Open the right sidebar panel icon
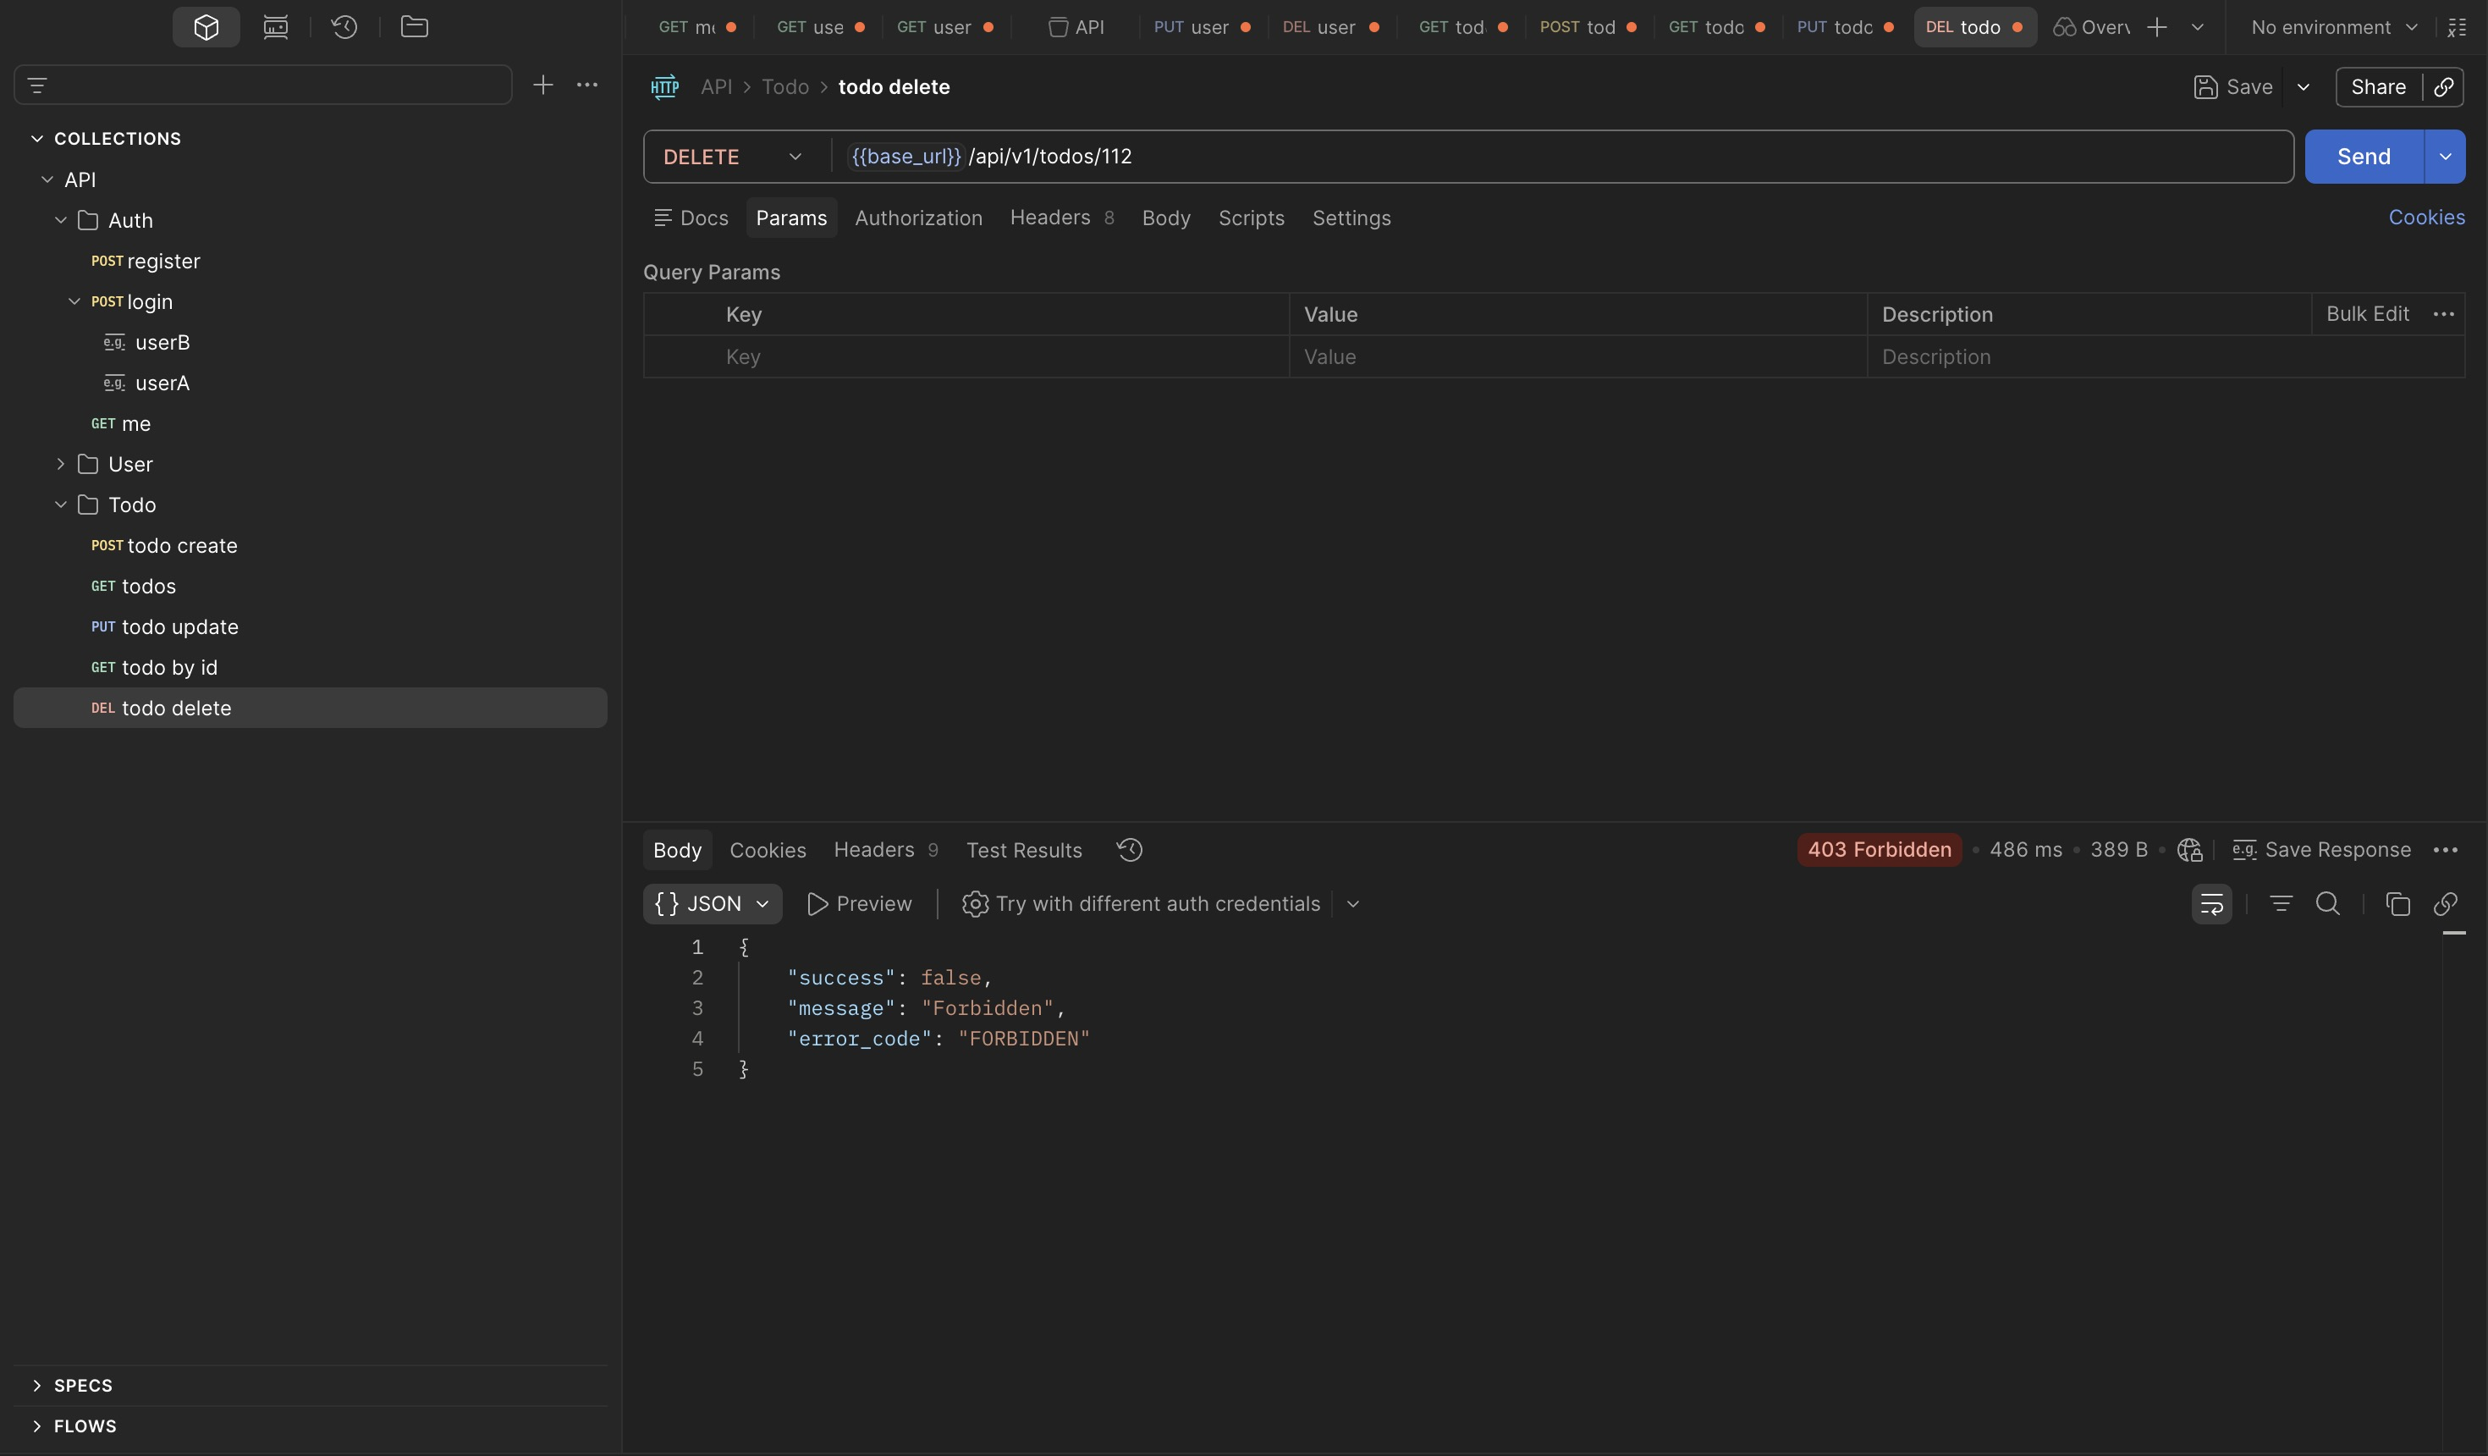2488x1456 pixels. [x=2458, y=27]
